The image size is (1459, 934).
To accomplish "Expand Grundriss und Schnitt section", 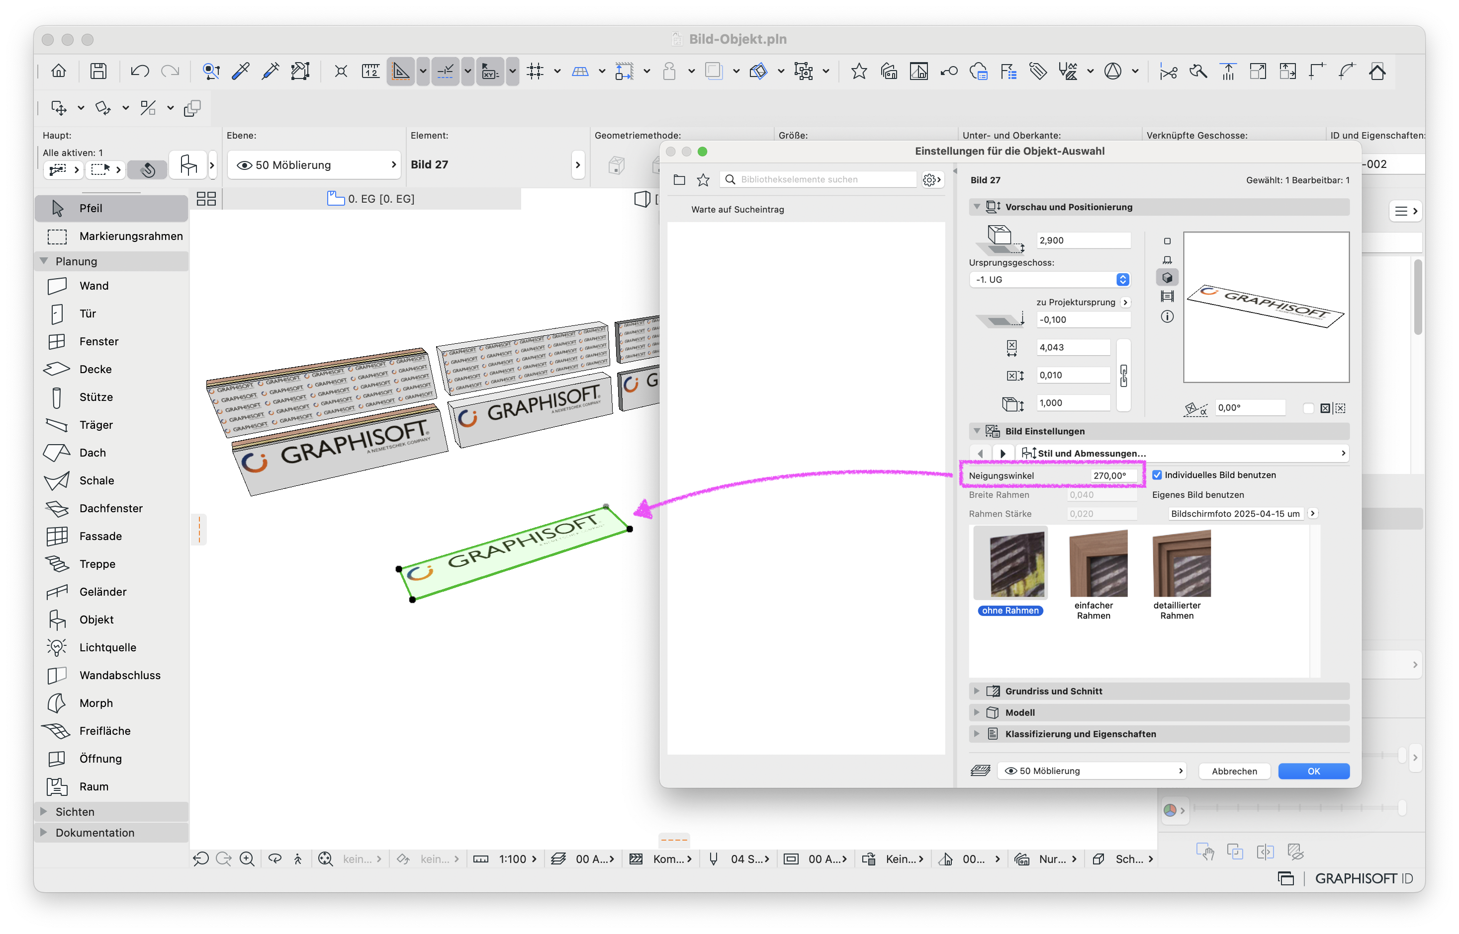I will click(x=977, y=692).
